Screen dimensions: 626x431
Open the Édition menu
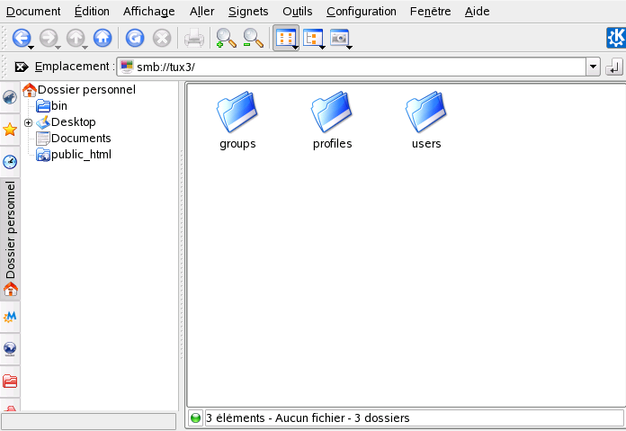tap(92, 11)
